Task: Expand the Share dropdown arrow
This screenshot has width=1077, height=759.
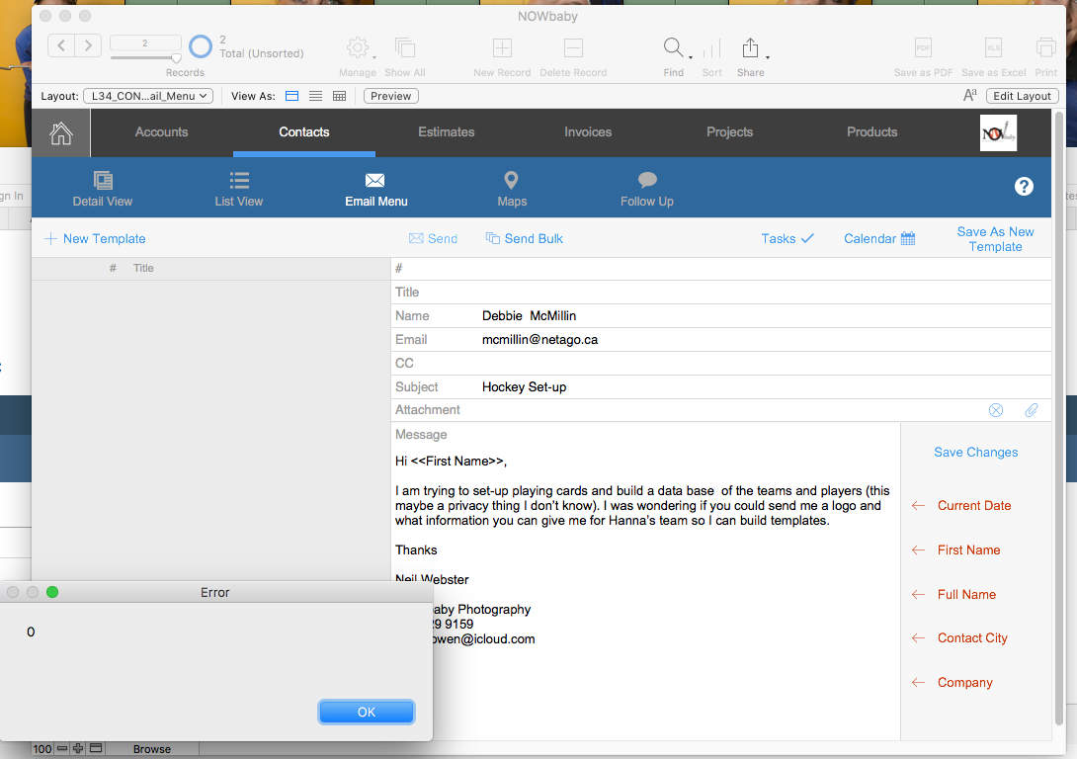Action: pyautogui.click(x=767, y=57)
